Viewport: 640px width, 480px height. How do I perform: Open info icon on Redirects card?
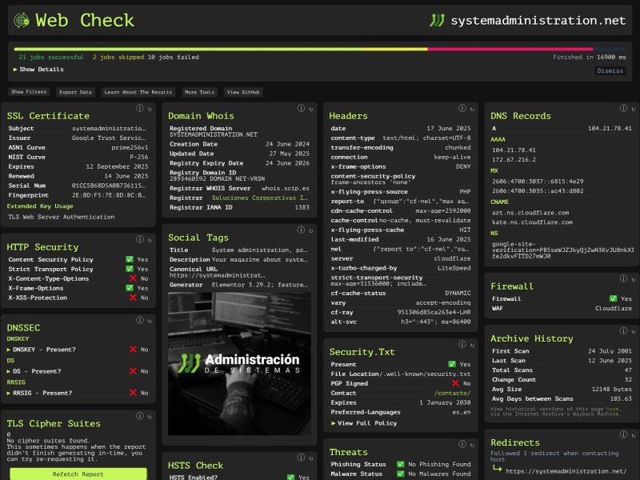click(x=623, y=434)
